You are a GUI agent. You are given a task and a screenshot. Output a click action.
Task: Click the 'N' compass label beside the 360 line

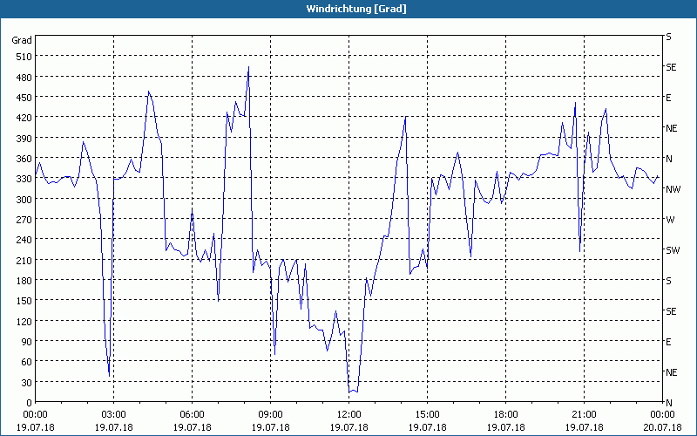pos(669,159)
